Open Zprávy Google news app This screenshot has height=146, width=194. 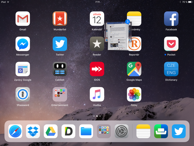click(x=23, y=69)
